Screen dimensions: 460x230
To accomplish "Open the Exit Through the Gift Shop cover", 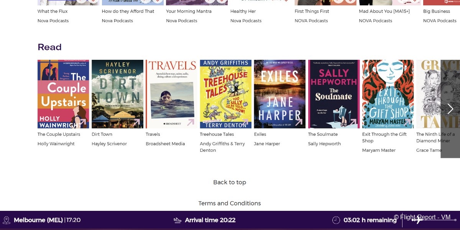I will [388, 94].
